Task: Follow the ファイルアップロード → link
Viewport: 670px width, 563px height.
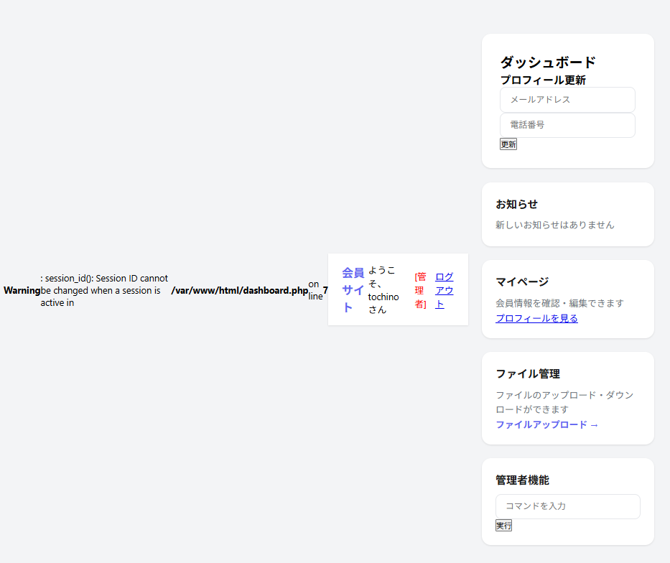Action: [546, 424]
